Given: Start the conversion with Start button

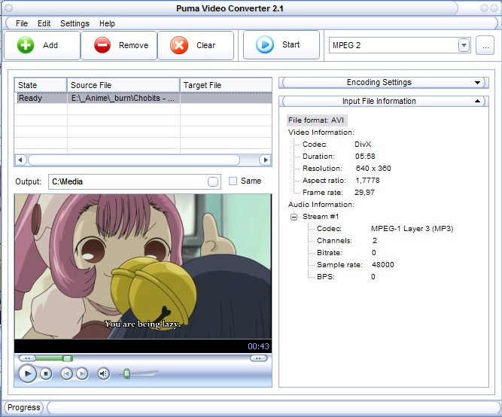Looking at the screenshot, I should pyautogui.click(x=281, y=44).
